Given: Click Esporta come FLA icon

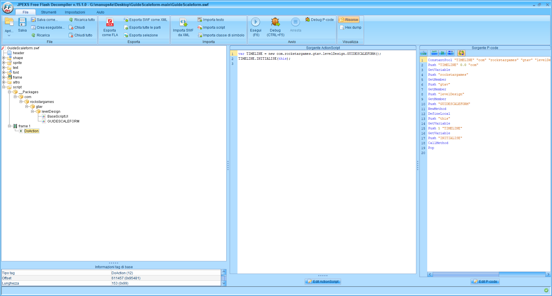Looking at the screenshot, I should click(x=110, y=22).
